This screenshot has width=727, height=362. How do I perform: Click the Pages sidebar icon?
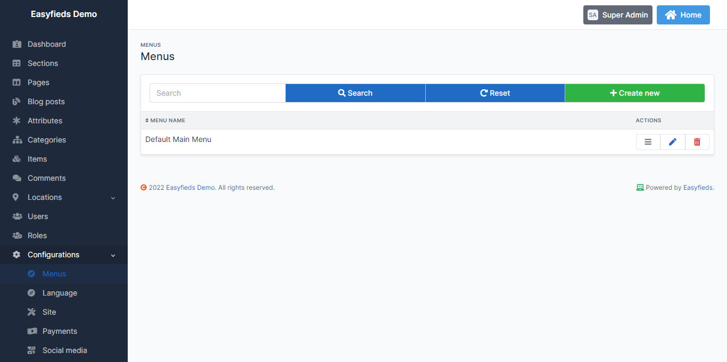[x=16, y=82]
